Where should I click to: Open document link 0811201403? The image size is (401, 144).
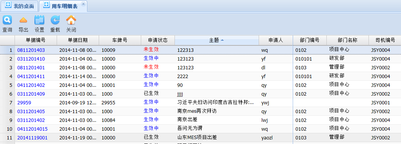[31, 50]
